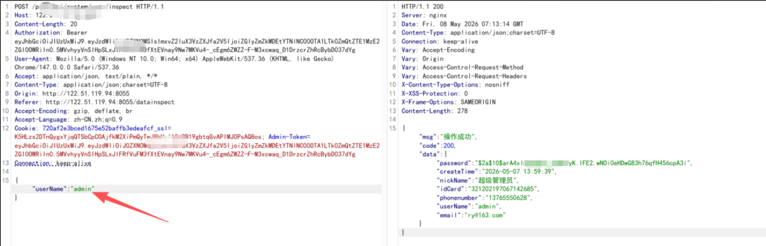766x246 pixels.
Task: Click "Content-Length: 20" in the request
Action: pyautogui.click(x=46, y=24)
